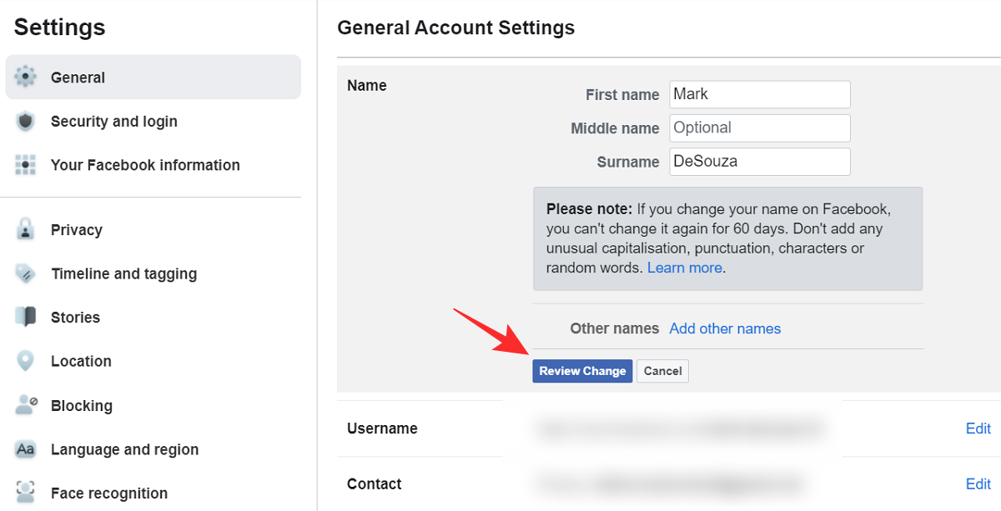Click into the Middle name field
Viewport: 1001px width, 511px height.
pyautogui.click(x=759, y=128)
